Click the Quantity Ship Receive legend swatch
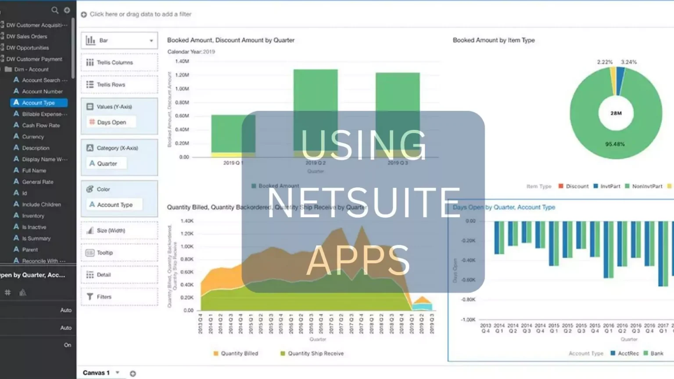 [283, 353]
